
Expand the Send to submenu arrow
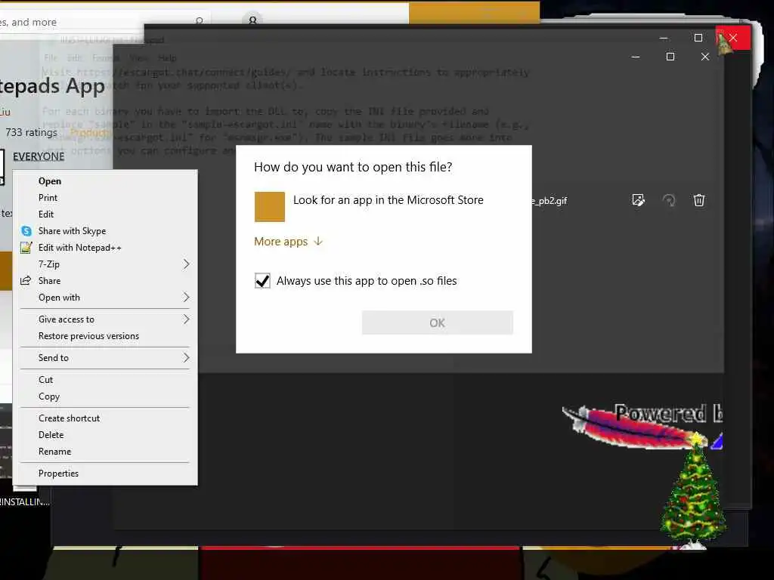(186, 357)
